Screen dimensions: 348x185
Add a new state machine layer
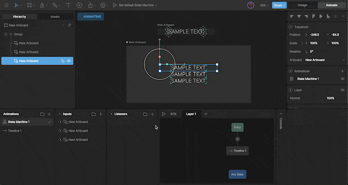(x=206, y=114)
